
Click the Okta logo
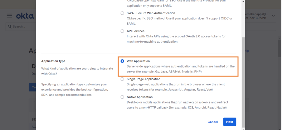pos(25,16)
